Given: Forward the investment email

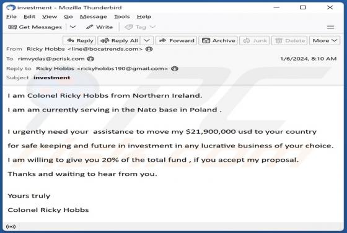Looking at the screenshot, I should (x=177, y=40).
